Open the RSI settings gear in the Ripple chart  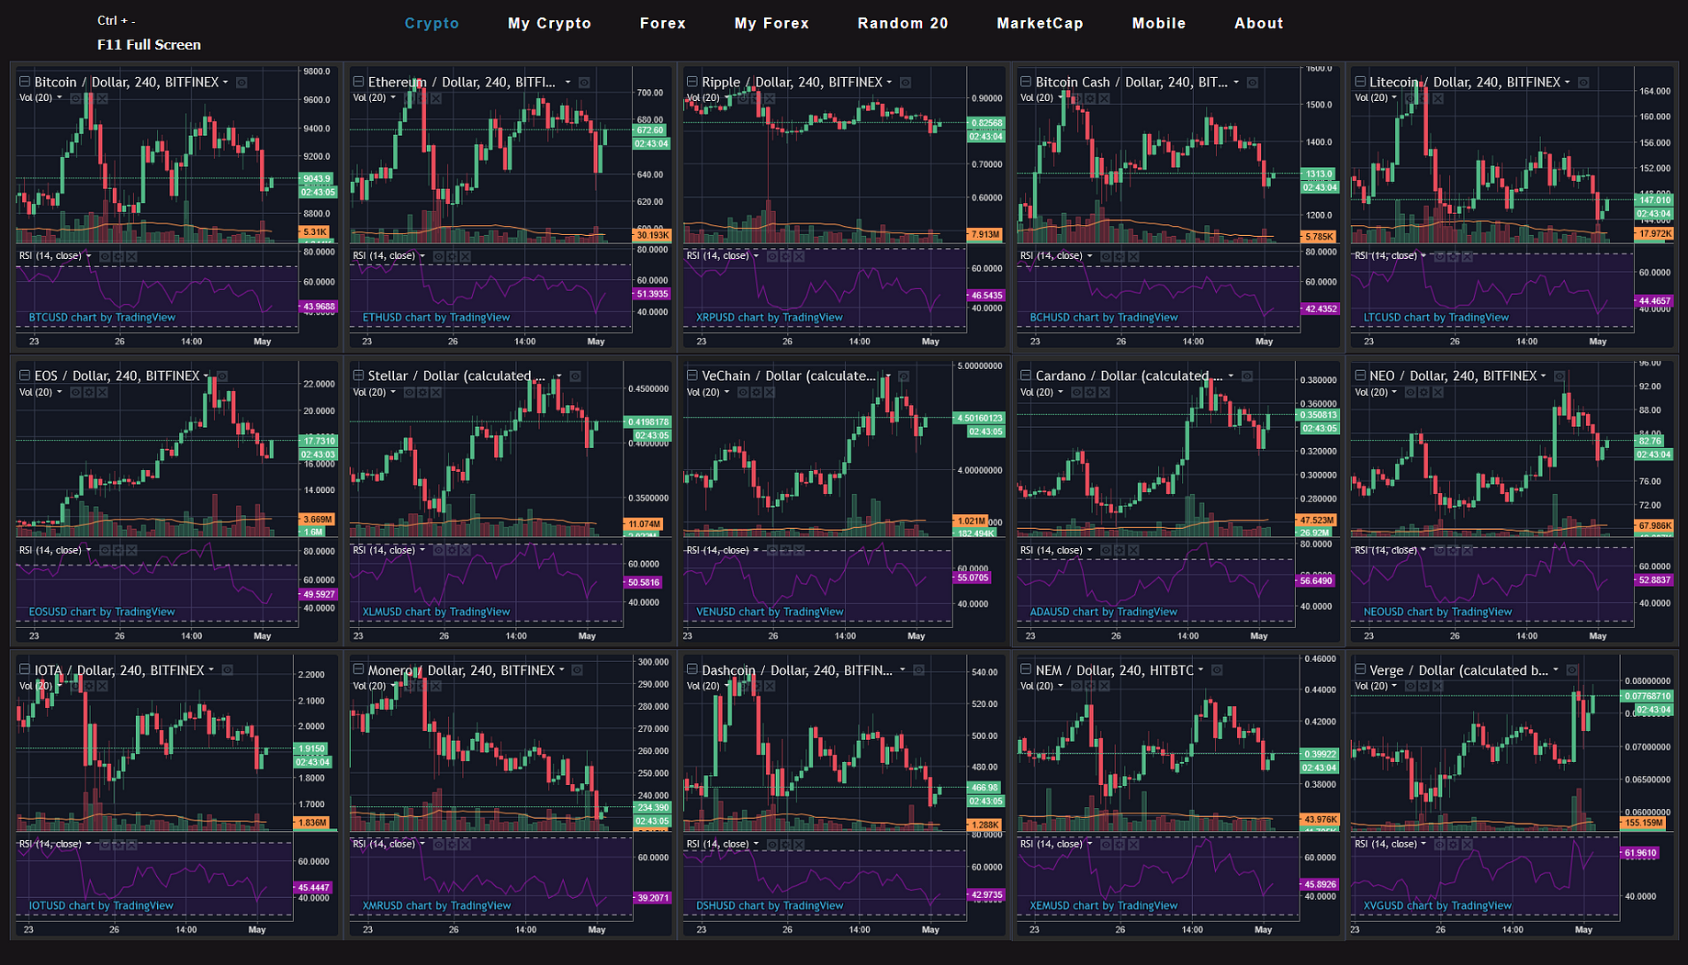click(x=785, y=257)
